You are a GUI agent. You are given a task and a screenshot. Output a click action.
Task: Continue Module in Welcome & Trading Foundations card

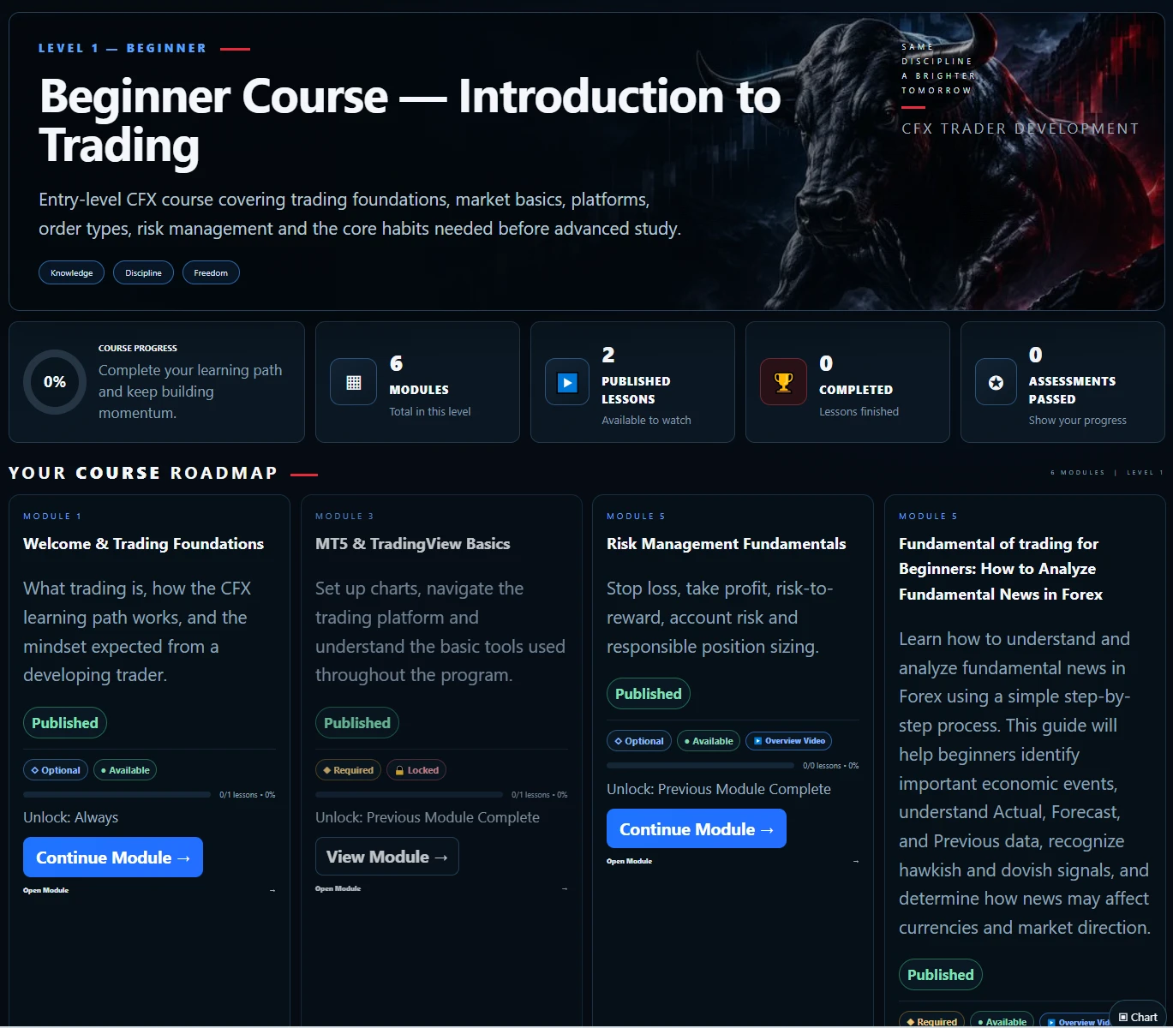coord(113,858)
